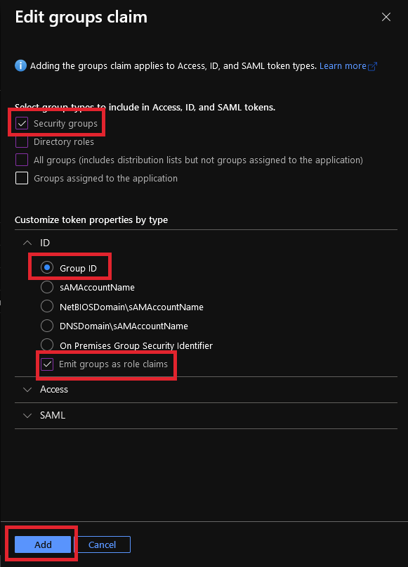408x567 pixels.
Task: Select NetBIOSDomain\sAMAccountName radio option
Action: pos(47,306)
